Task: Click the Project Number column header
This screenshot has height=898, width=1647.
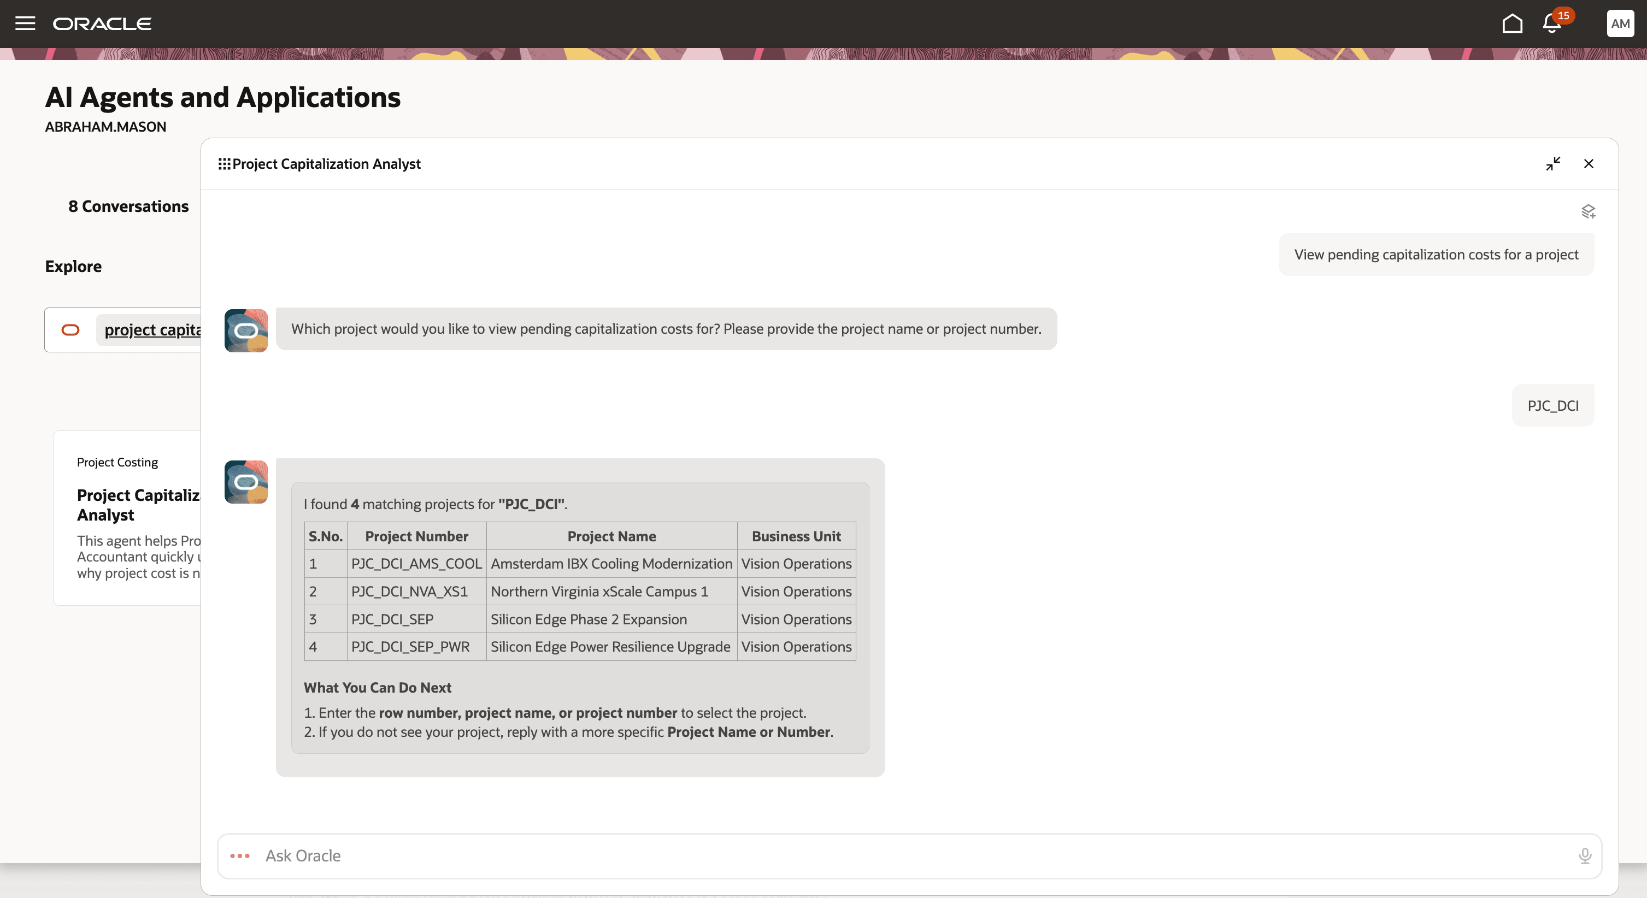Action: pyautogui.click(x=416, y=536)
